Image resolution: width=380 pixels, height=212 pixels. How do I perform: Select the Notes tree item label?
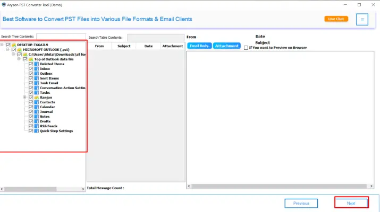coord(45,117)
